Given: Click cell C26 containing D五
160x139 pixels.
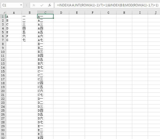Looking at the screenshot, I should 45,114.
